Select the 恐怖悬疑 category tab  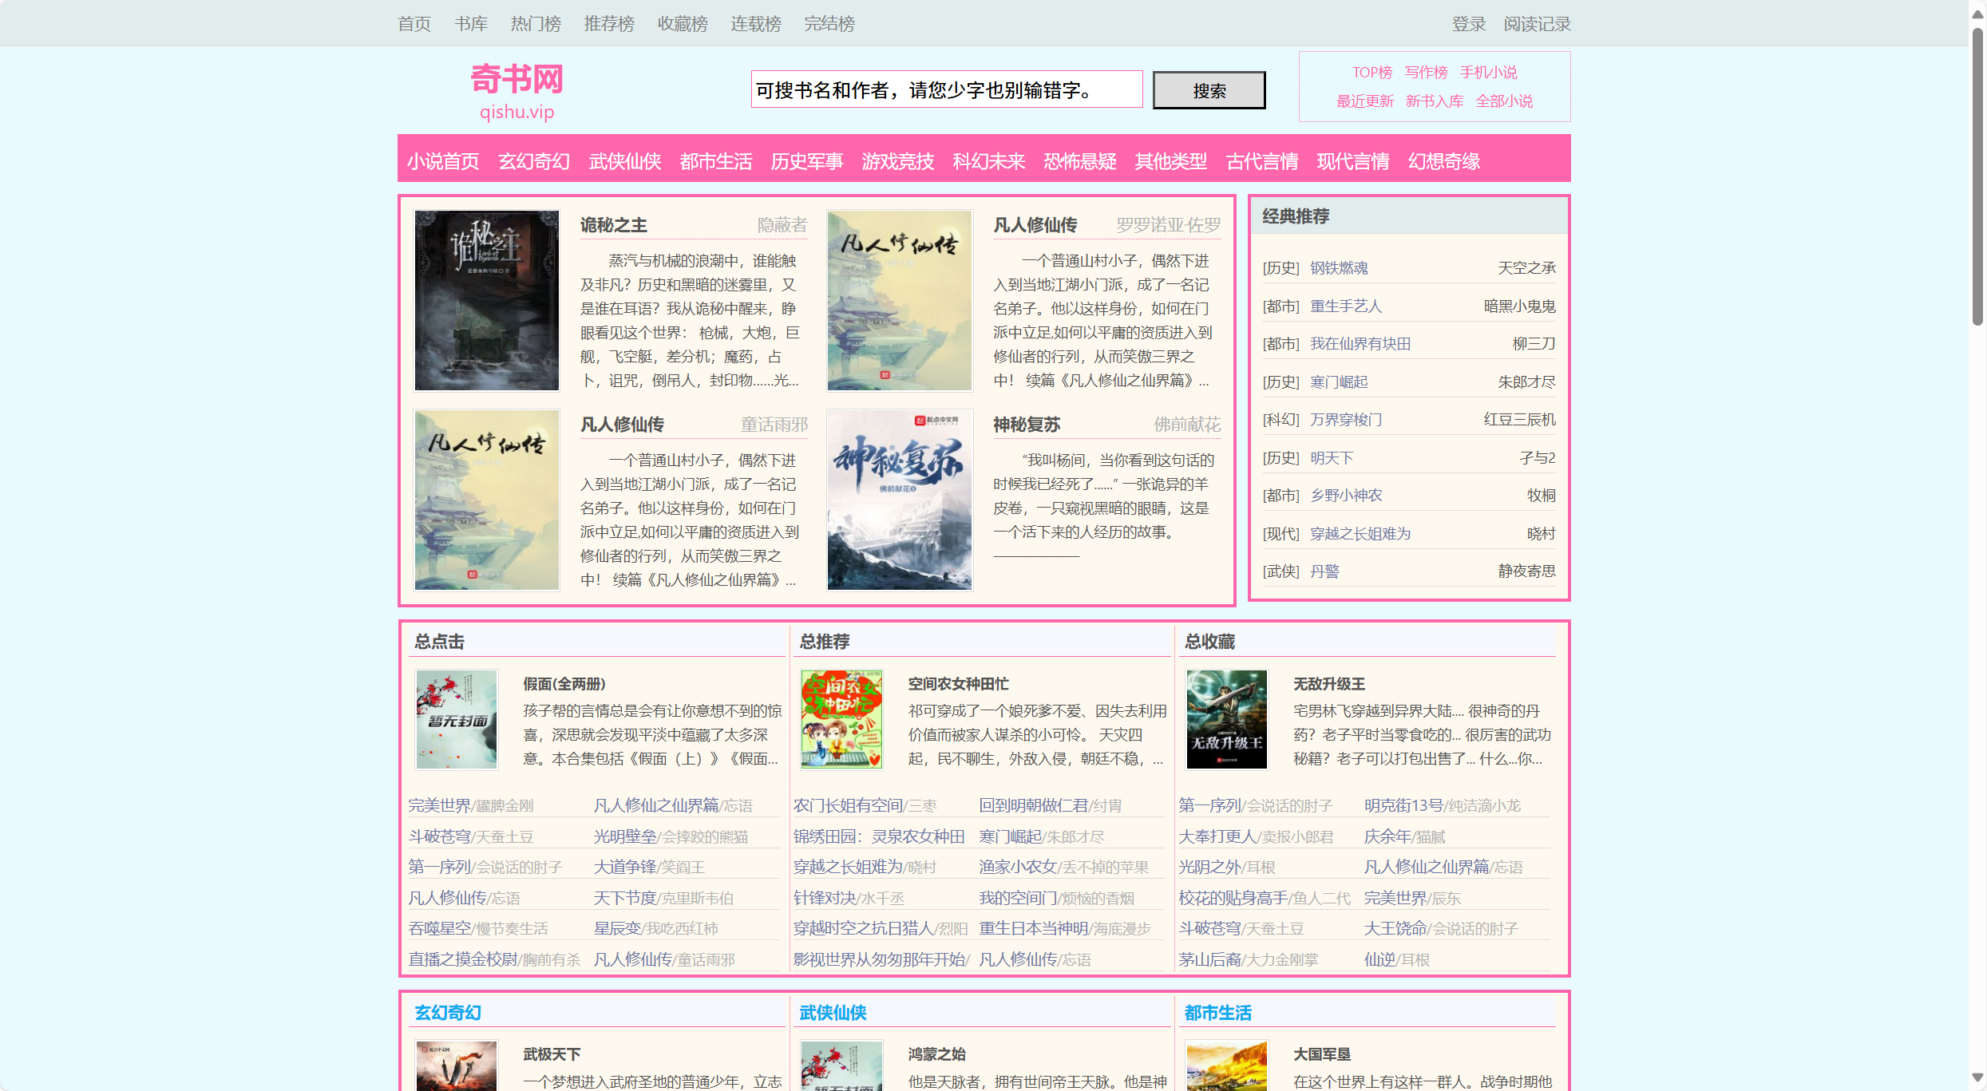click(1080, 161)
